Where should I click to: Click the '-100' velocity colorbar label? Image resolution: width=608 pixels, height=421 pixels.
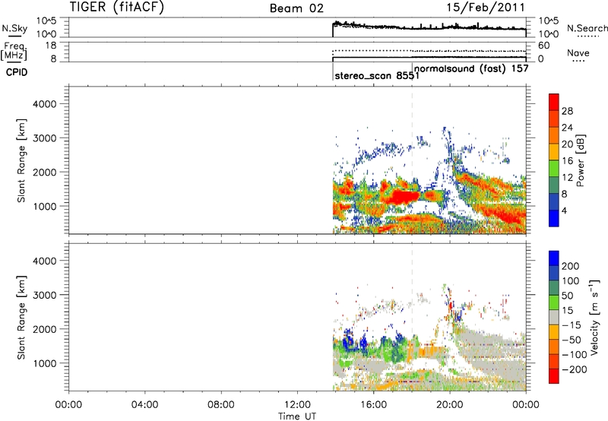point(575,355)
